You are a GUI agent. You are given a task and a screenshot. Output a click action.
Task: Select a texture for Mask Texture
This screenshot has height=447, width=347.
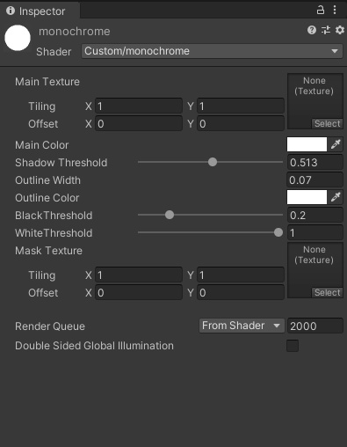327,292
